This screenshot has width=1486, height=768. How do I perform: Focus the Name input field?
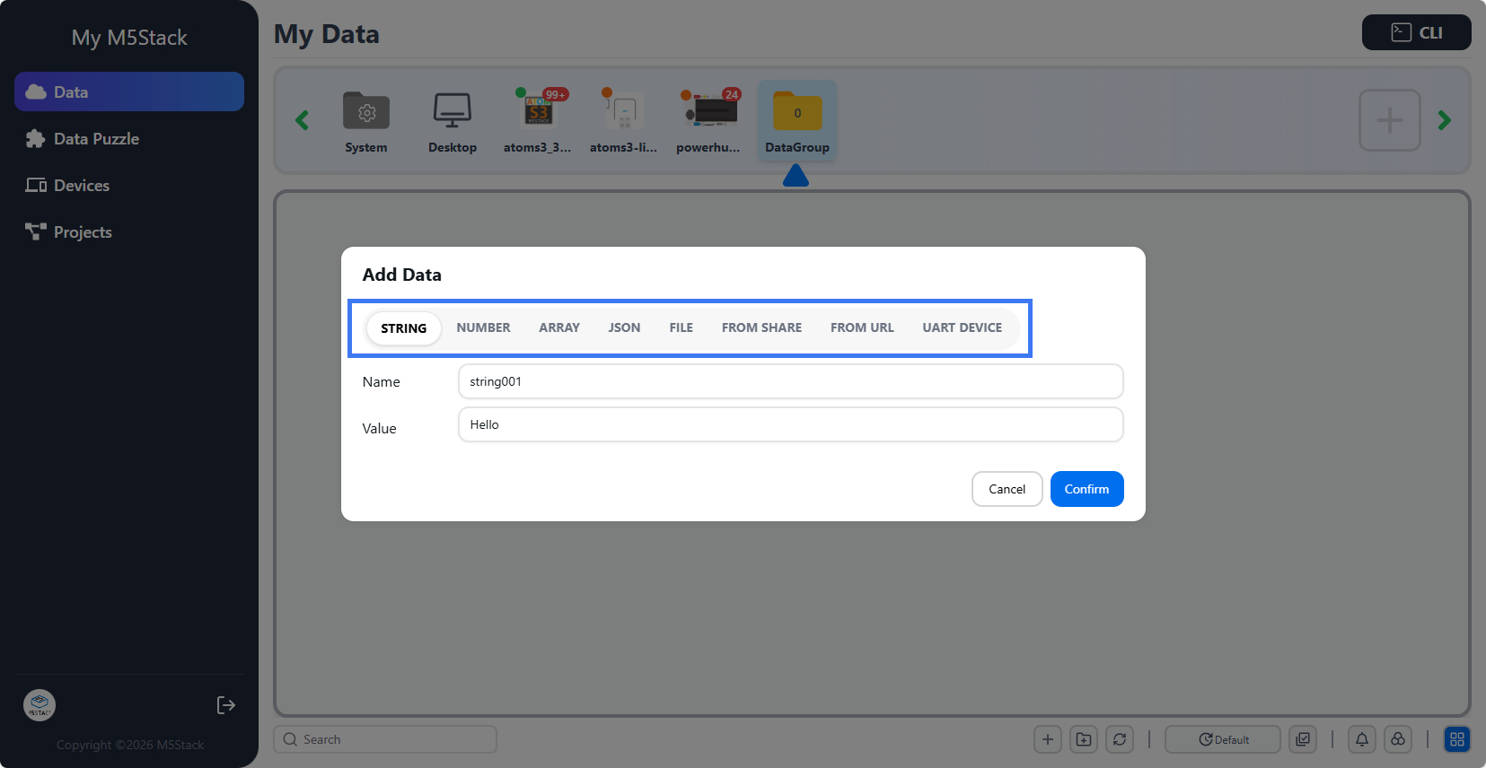coord(790,381)
